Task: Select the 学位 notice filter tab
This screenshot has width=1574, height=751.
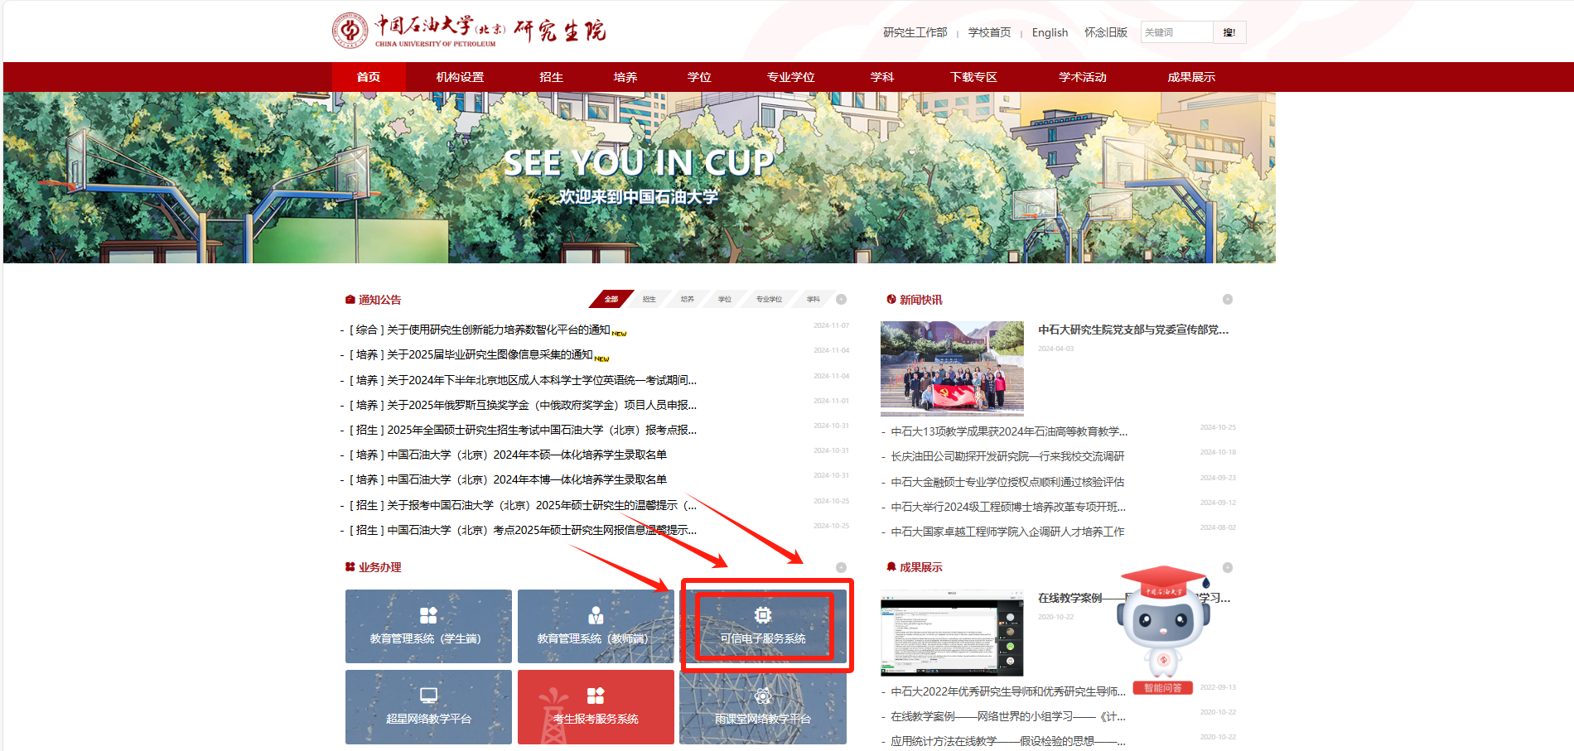Action: (725, 299)
